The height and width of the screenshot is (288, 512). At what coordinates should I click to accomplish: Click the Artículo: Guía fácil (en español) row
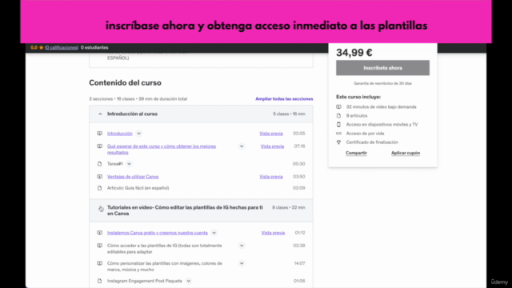[x=201, y=188]
